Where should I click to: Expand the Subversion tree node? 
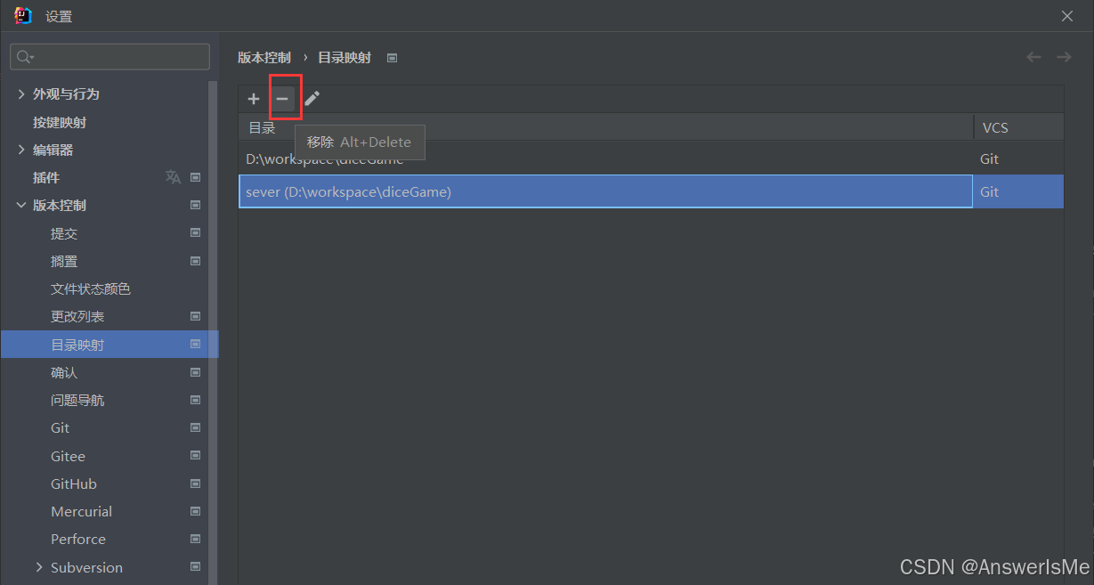[39, 567]
